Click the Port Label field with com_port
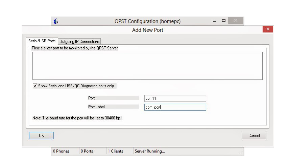289x161 pixels. (x=175, y=107)
